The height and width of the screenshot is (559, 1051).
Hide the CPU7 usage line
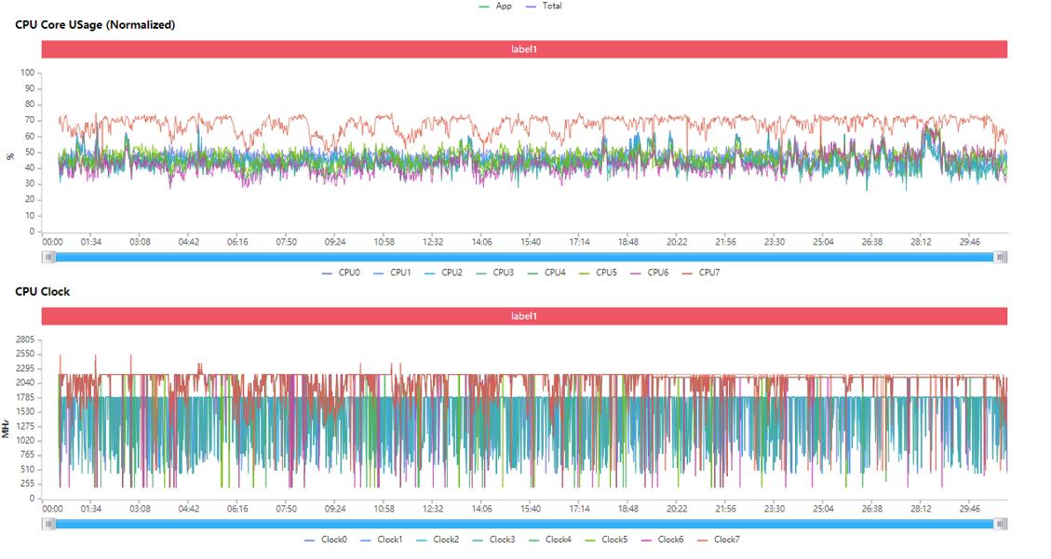(x=700, y=273)
